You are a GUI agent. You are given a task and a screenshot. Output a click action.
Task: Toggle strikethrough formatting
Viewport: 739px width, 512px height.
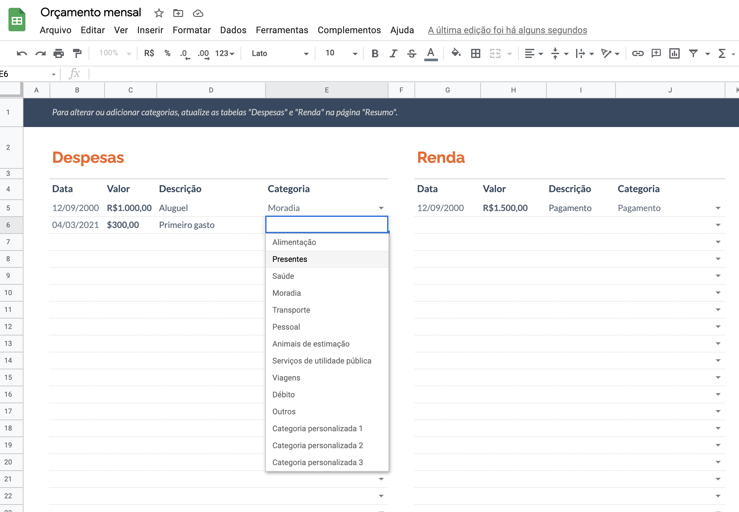coord(412,53)
